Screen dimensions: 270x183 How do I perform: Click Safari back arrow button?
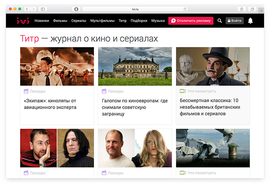27,9
